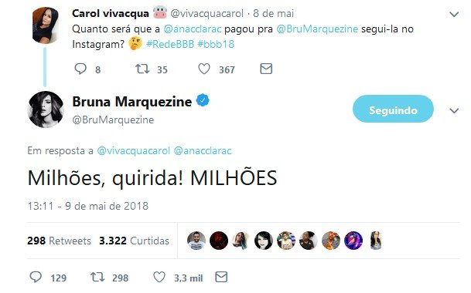The width and height of the screenshot is (471, 293).
Task: Reply to Bruna Marquezine's tweet
Action: click(x=36, y=277)
